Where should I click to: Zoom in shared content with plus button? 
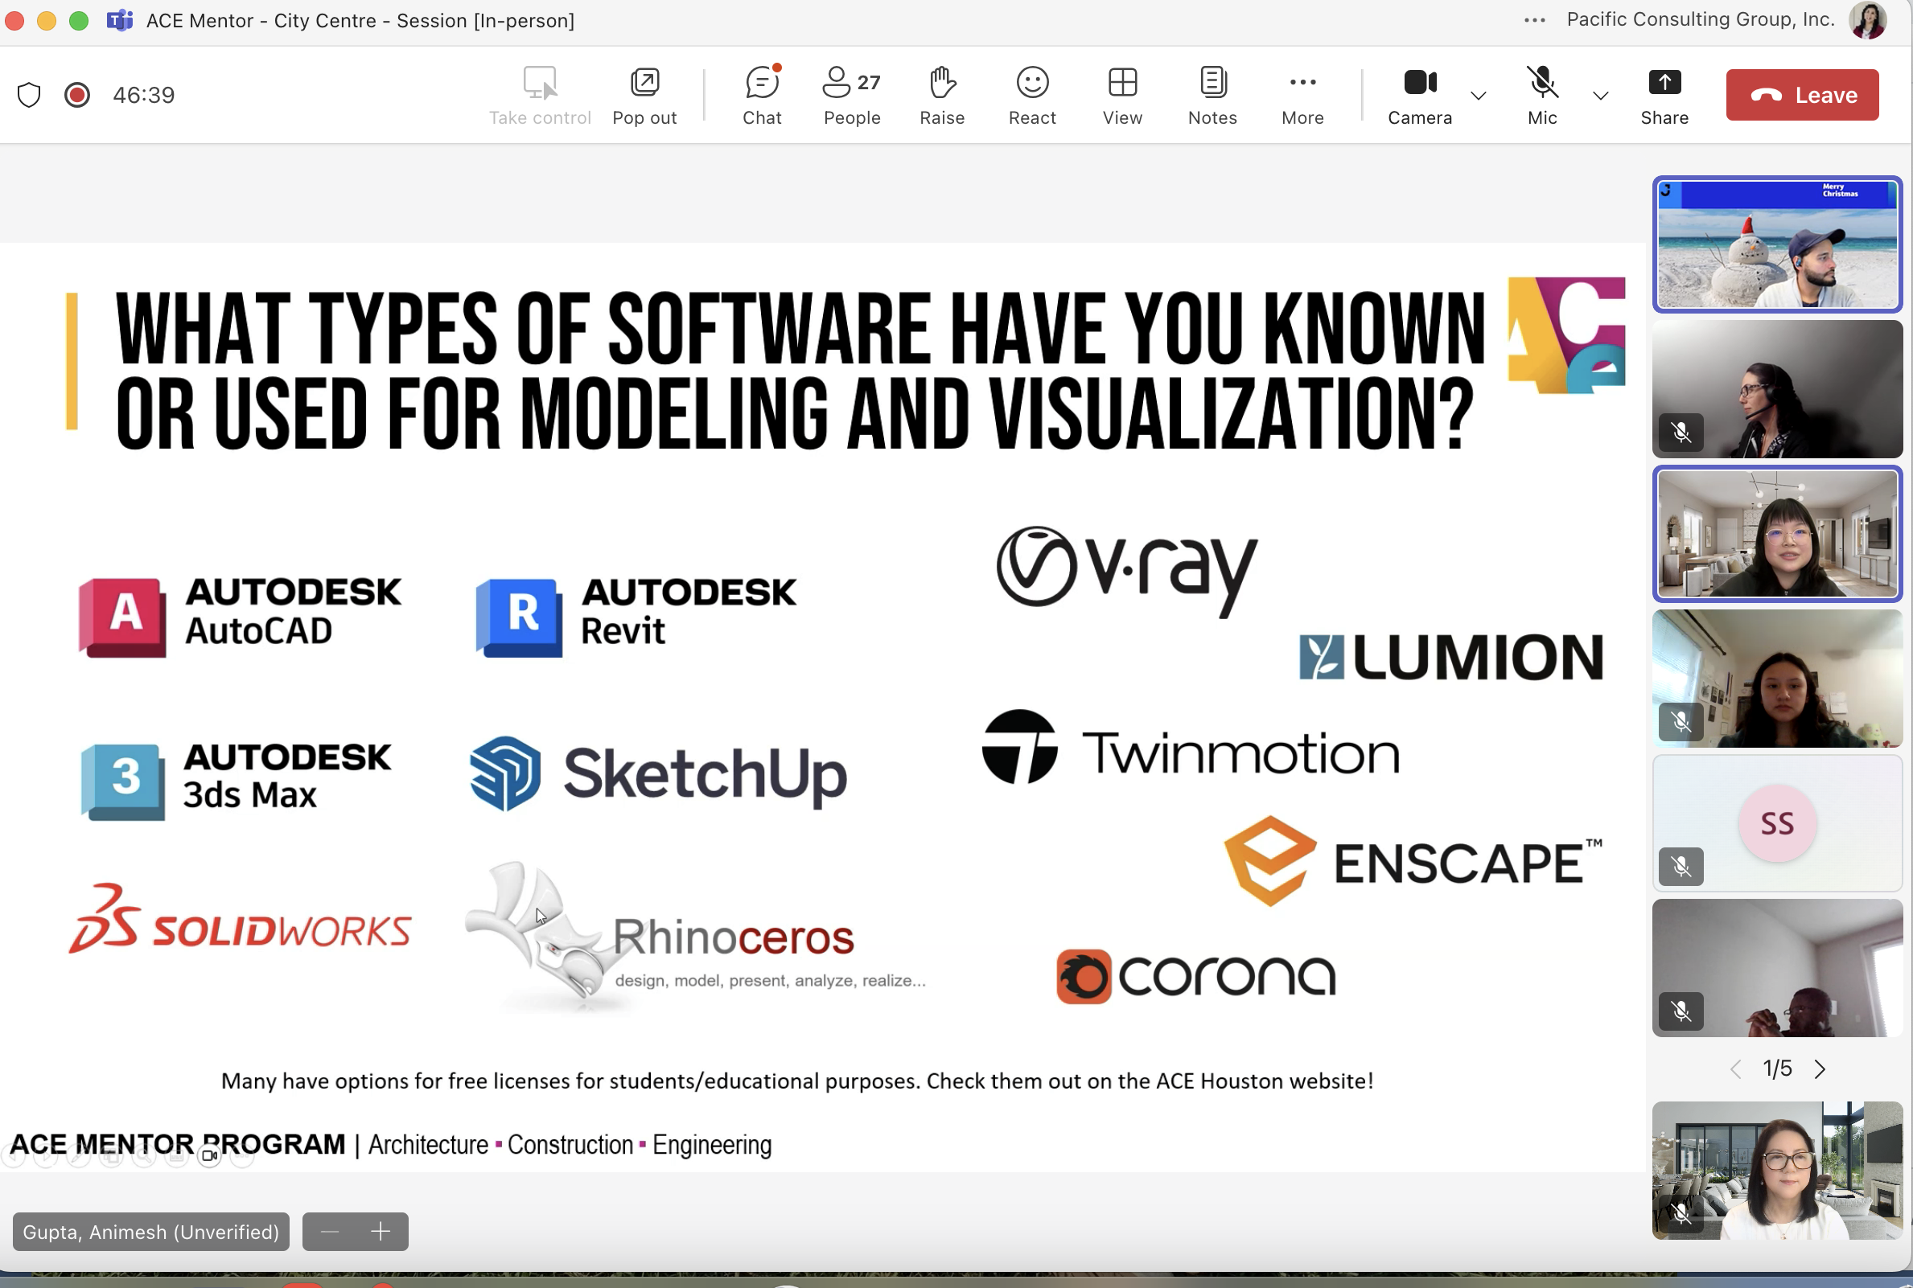[381, 1230]
